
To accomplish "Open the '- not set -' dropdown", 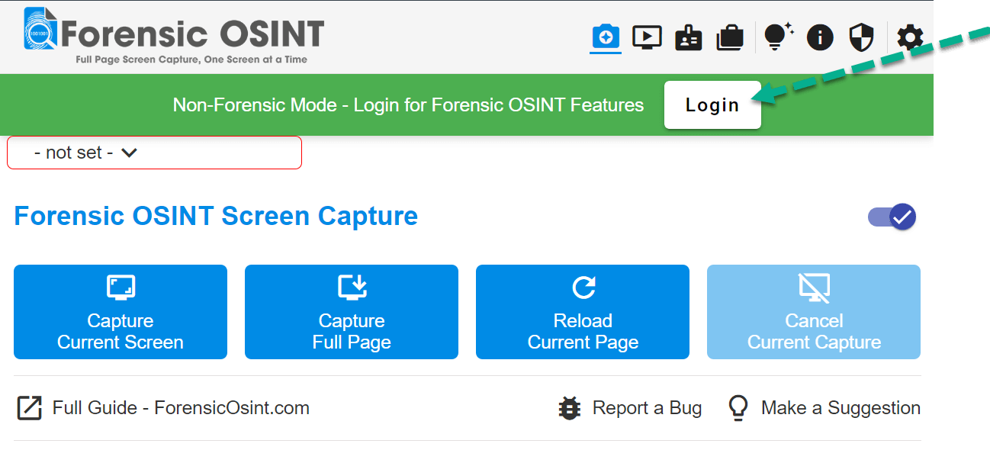I will pyautogui.click(x=154, y=153).
